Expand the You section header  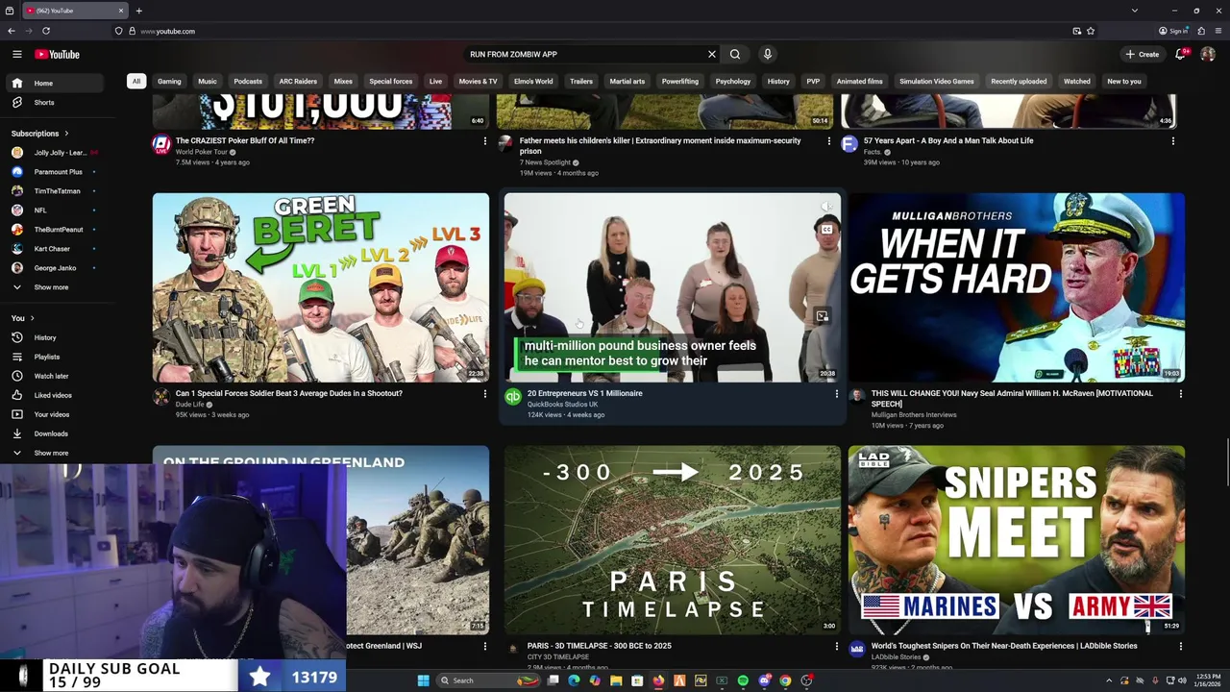pos(22,318)
